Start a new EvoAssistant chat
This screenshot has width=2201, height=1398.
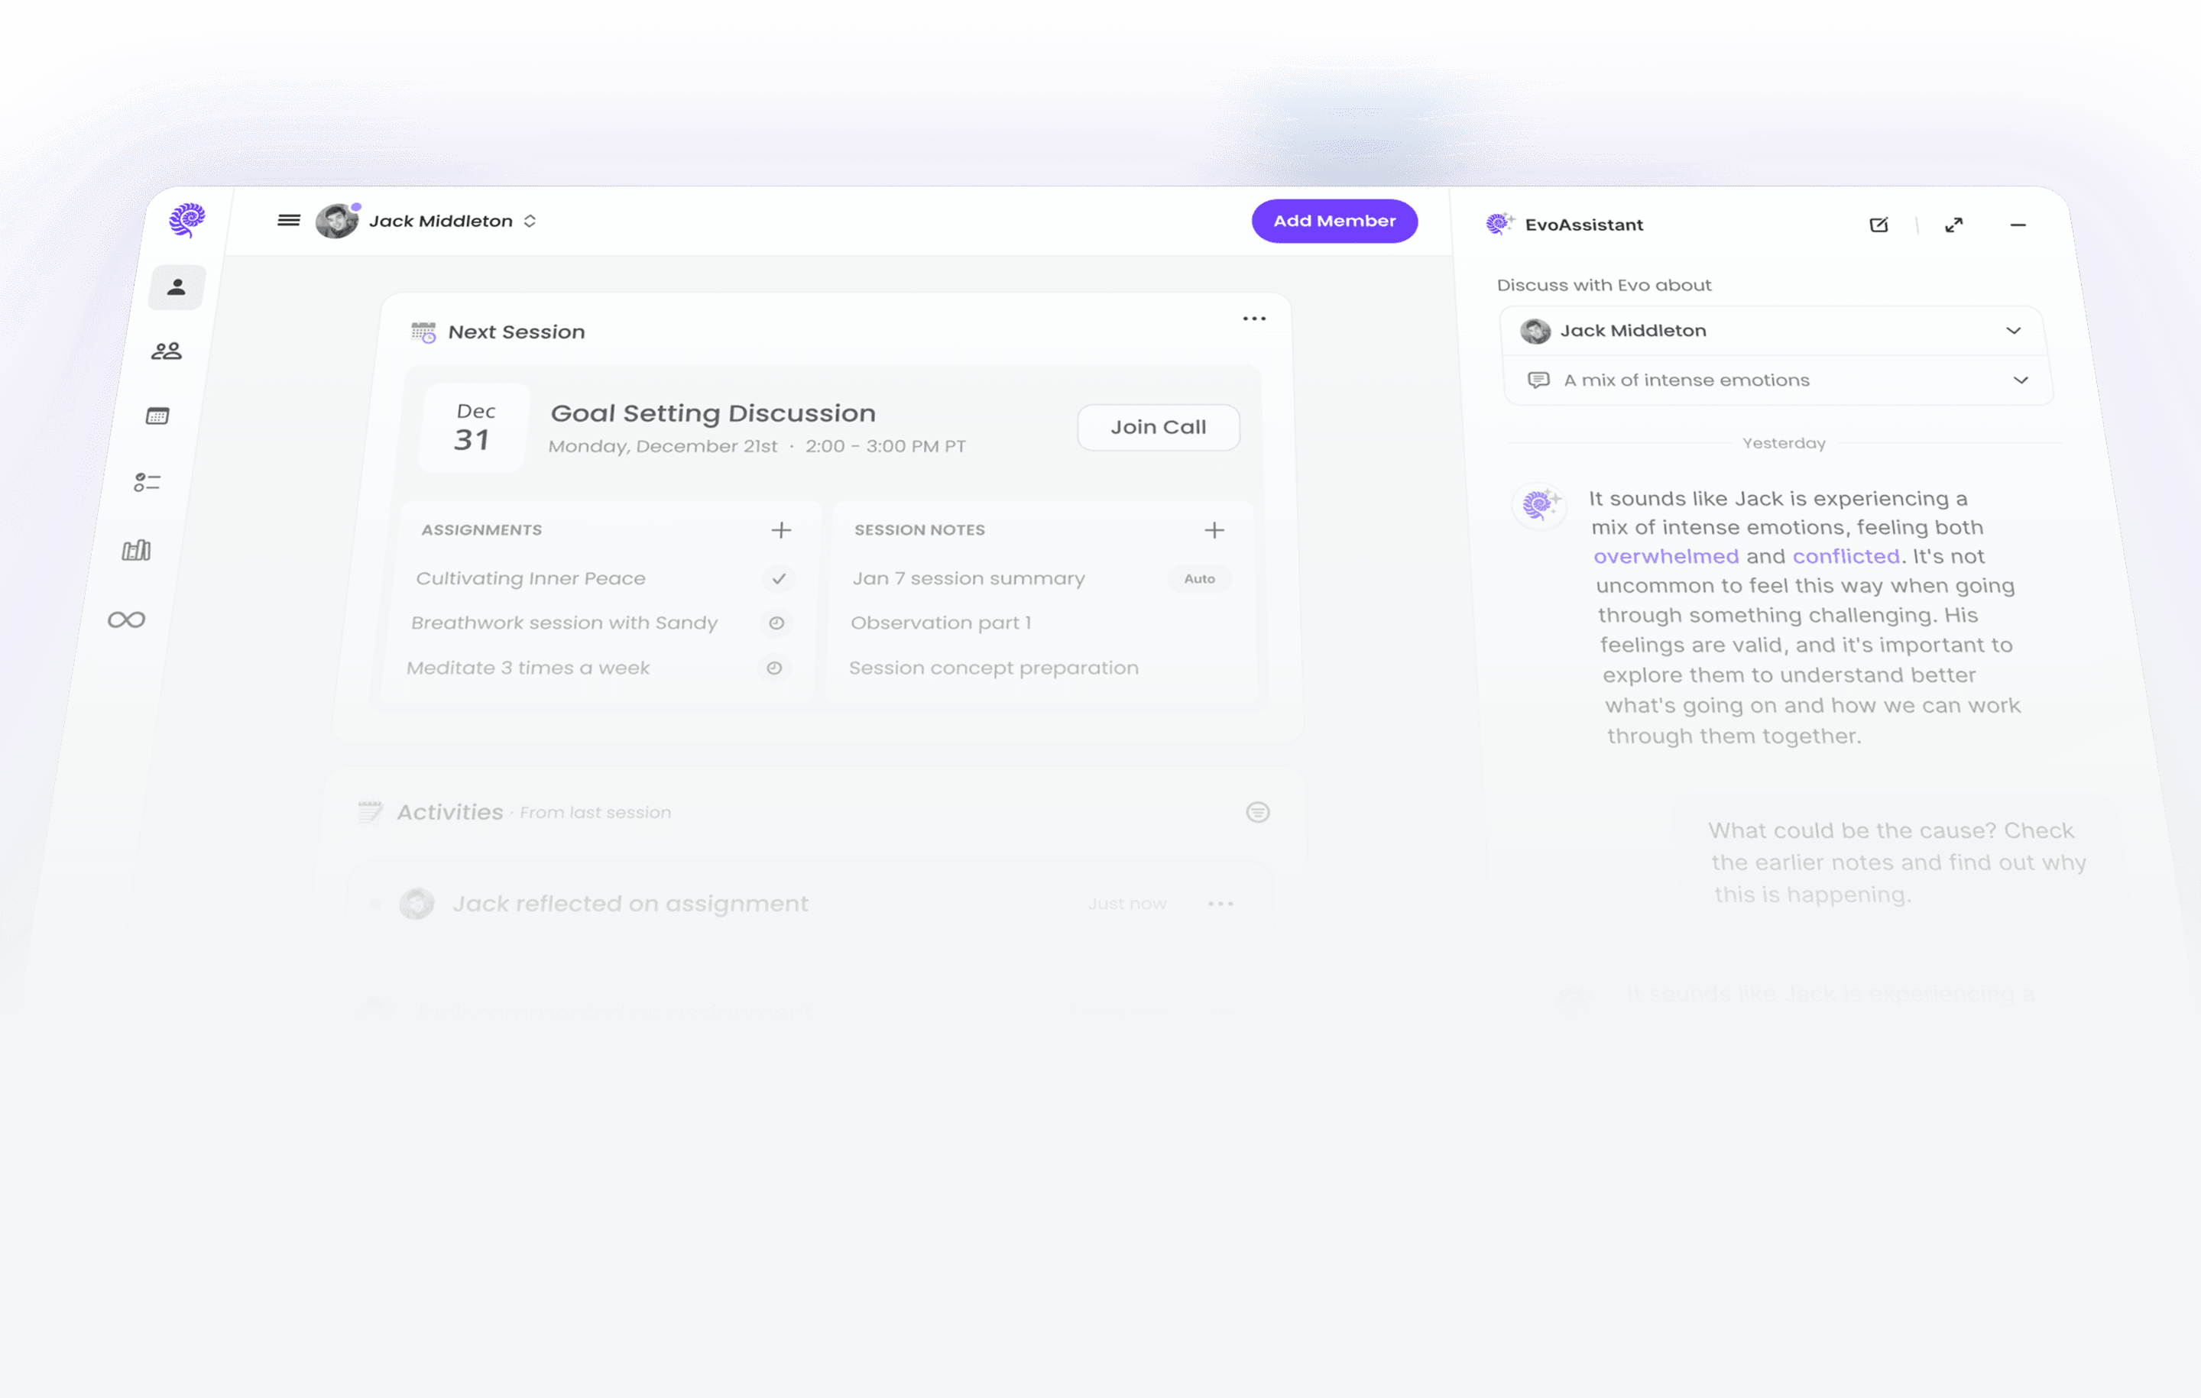click(1878, 225)
